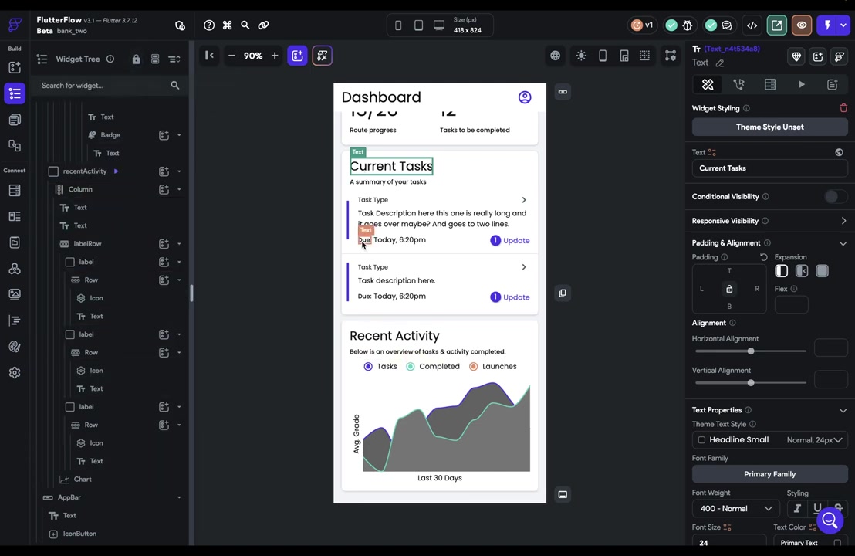Adjust the Horizontal Alignment slider handle
855x556 pixels.
tap(751, 351)
